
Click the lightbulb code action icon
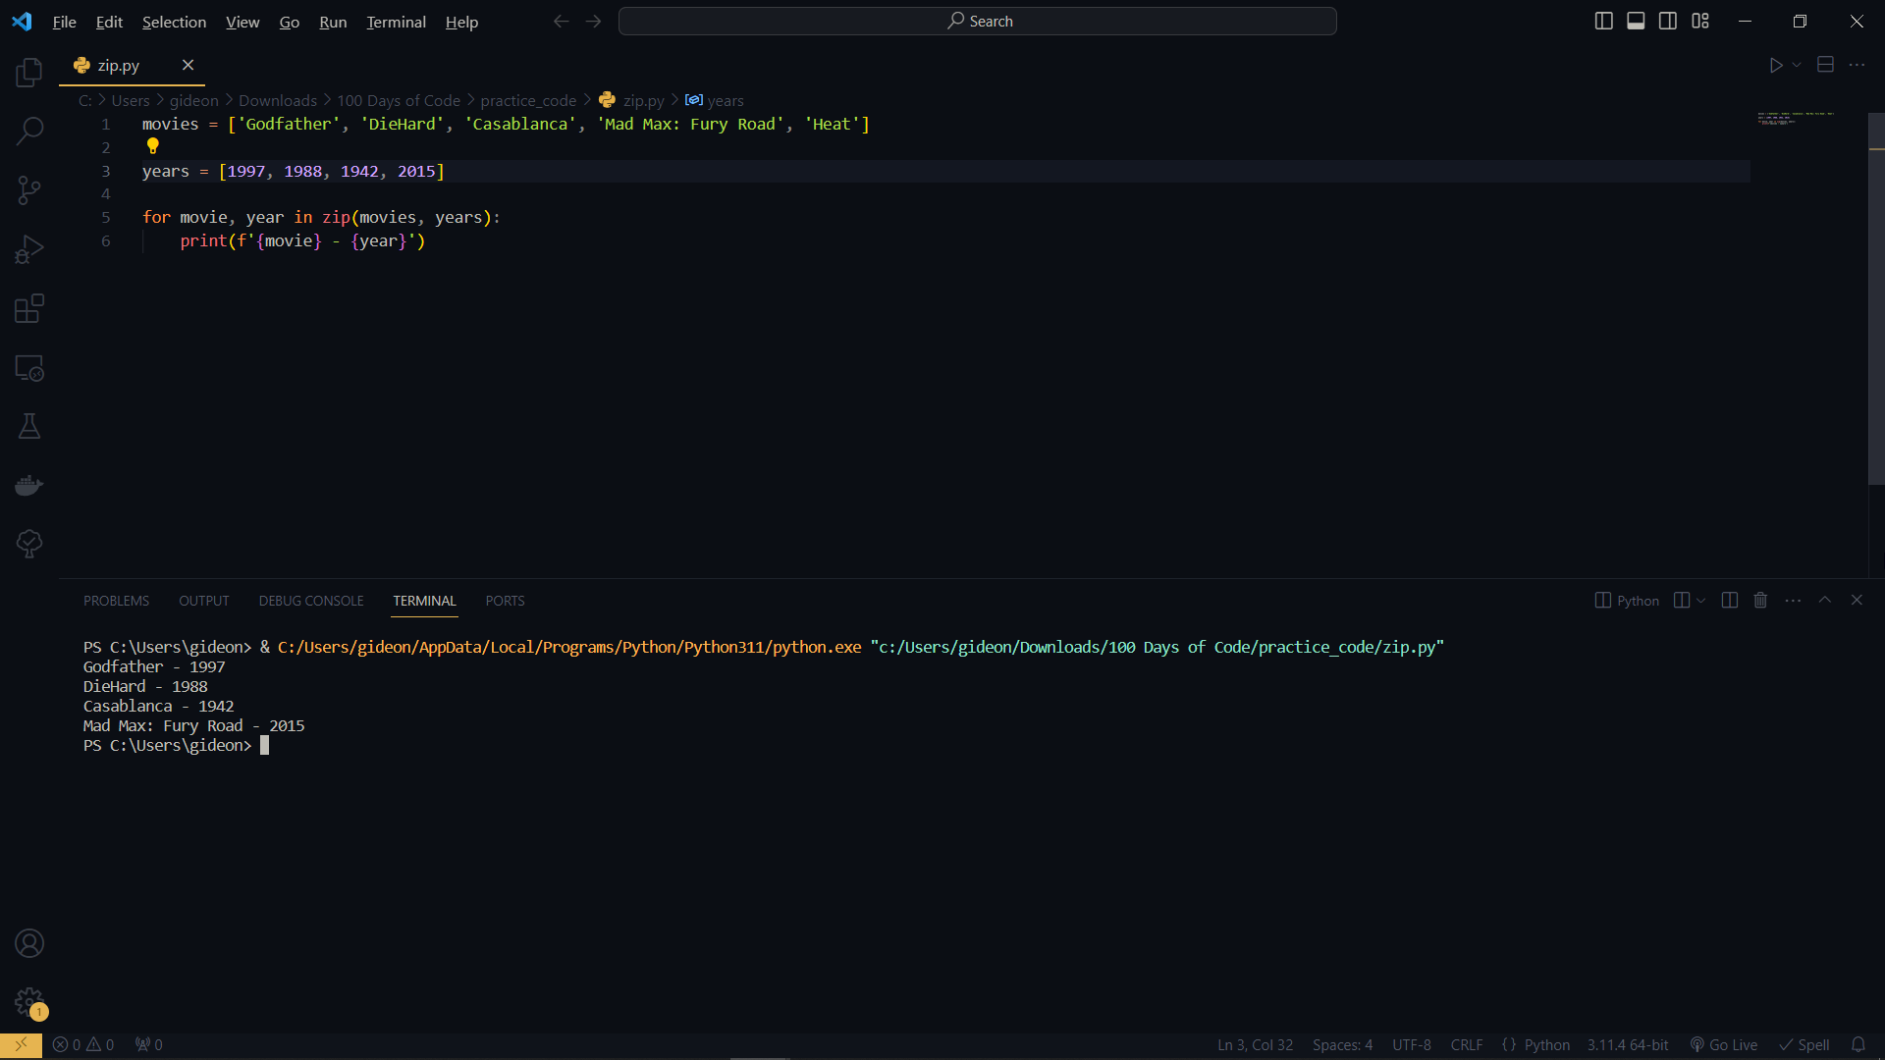point(153,146)
